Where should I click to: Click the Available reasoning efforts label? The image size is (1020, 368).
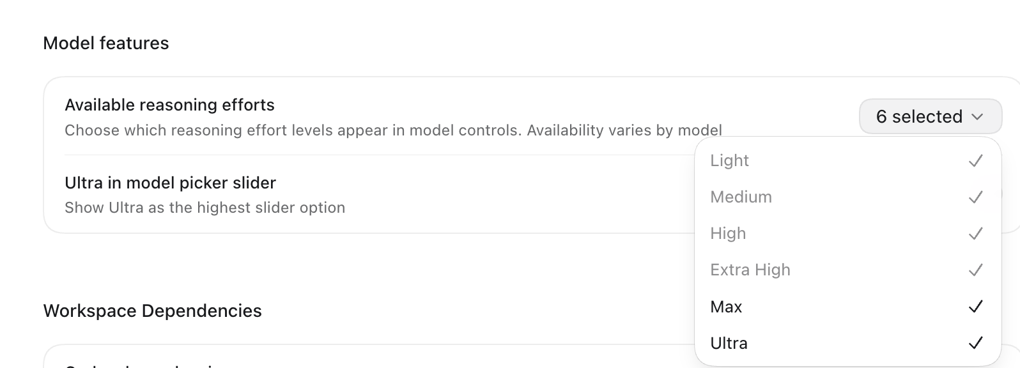(x=169, y=105)
